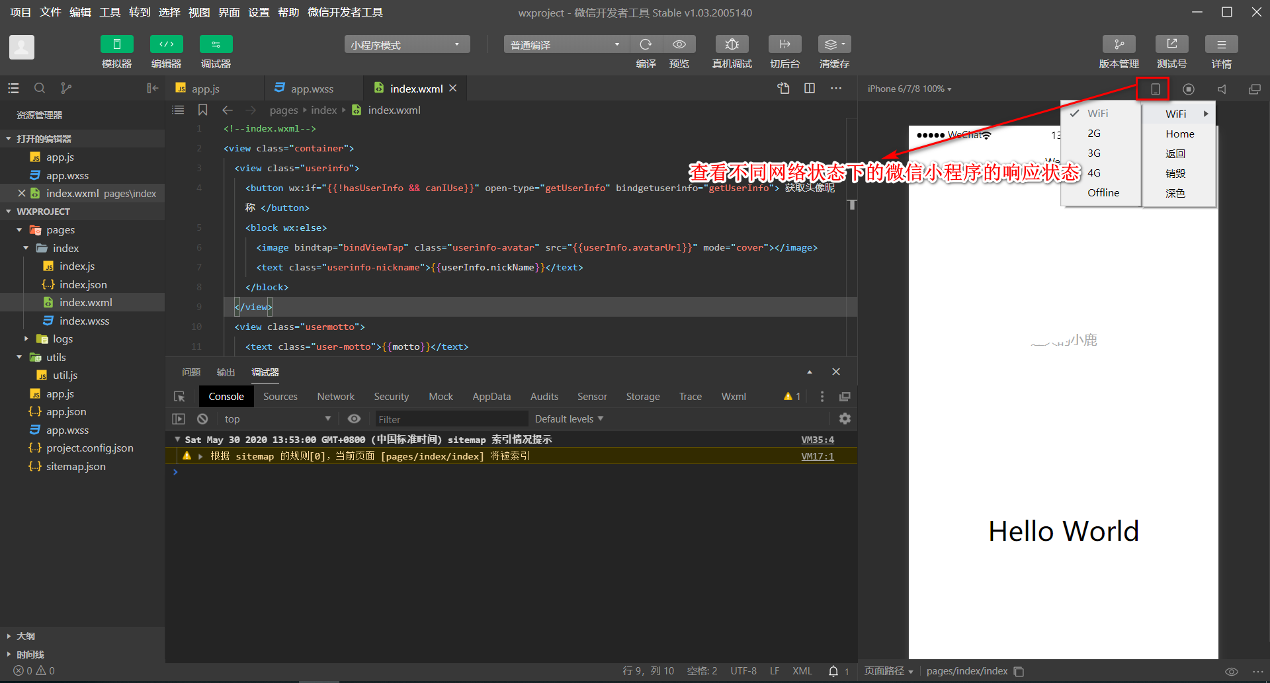Open the mini program mode dropdown
The width and height of the screenshot is (1270, 683).
coord(407,44)
